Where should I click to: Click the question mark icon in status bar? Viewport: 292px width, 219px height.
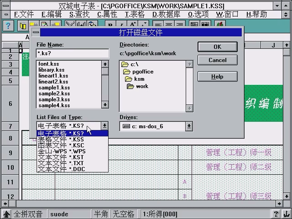[x=276, y=214]
